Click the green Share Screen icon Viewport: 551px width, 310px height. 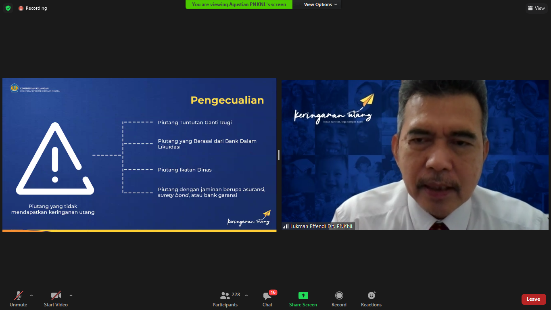pyautogui.click(x=303, y=295)
